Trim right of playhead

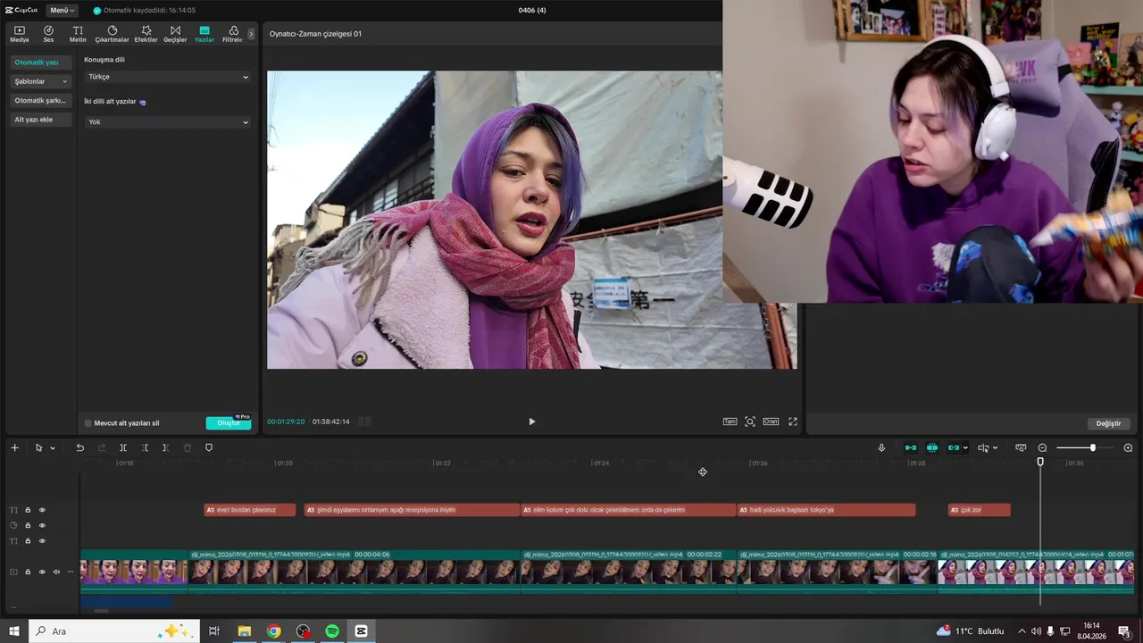pyautogui.click(x=165, y=447)
